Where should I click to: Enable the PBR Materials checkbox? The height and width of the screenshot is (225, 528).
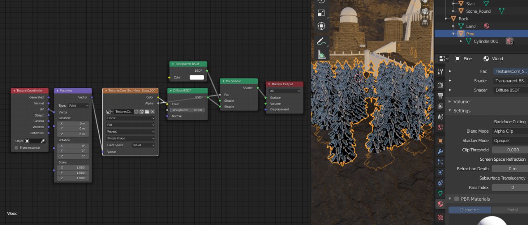tap(456, 199)
